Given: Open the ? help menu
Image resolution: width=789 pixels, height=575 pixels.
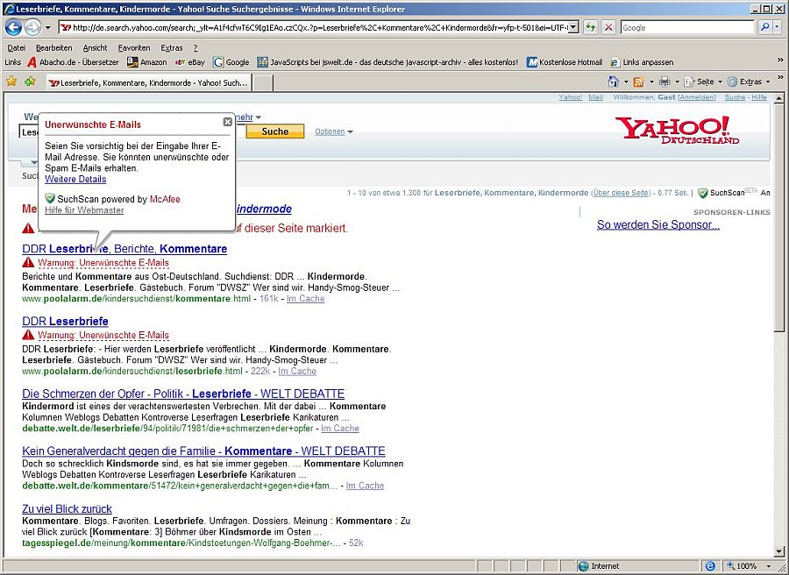Looking at the screenshot, I should [195, 48].
